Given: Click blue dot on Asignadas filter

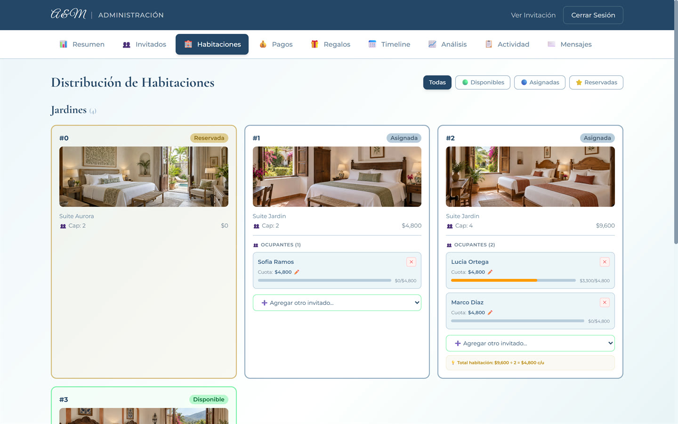Looking at the screenshot, I should pyautogui.click(x=524, y=82).
